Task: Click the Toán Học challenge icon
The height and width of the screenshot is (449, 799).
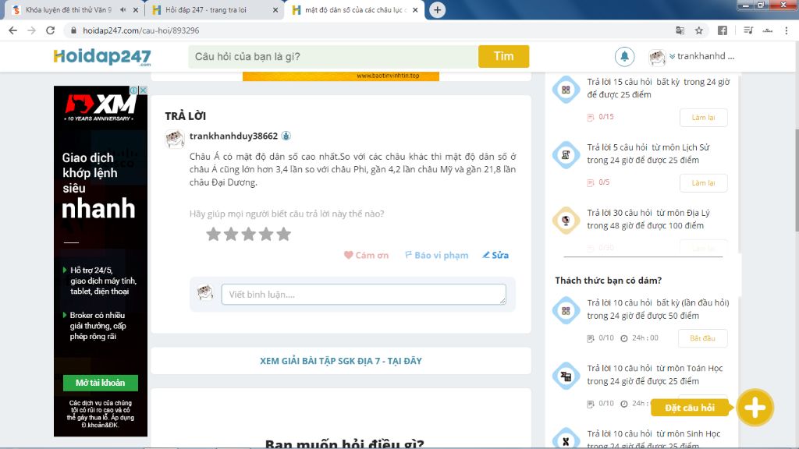Action: [566, 377]
